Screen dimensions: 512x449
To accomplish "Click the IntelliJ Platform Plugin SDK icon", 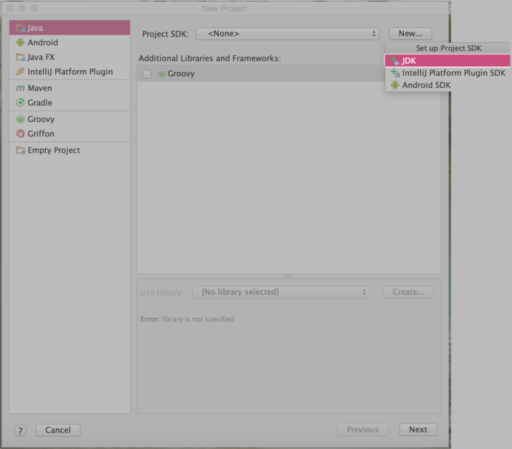I will (x=395, y=73).
